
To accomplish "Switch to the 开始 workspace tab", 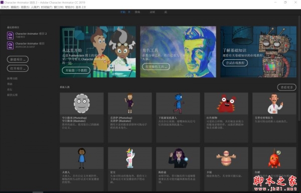I will pos(123,12).
